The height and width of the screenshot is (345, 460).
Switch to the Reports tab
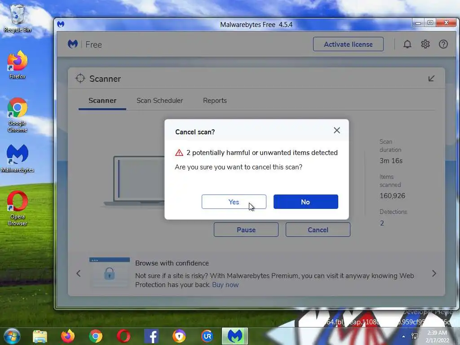click(215, 101)
